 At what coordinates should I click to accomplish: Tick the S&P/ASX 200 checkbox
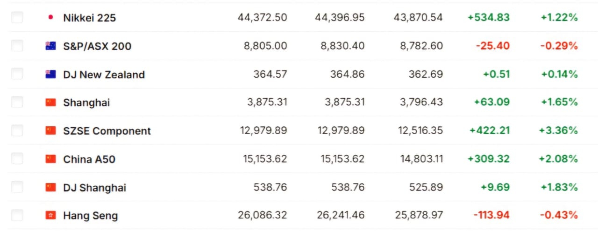[x=17, y=46]
